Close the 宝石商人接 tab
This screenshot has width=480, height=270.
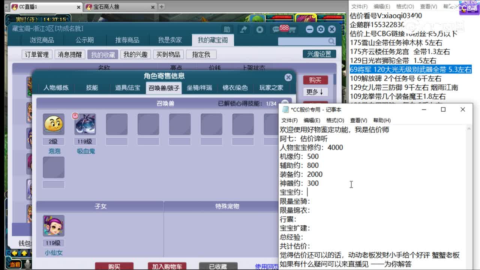point(153,7)
